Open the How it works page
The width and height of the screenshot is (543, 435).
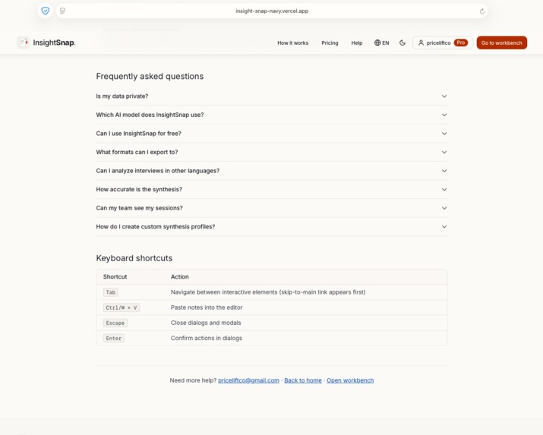tap(292, 43)
